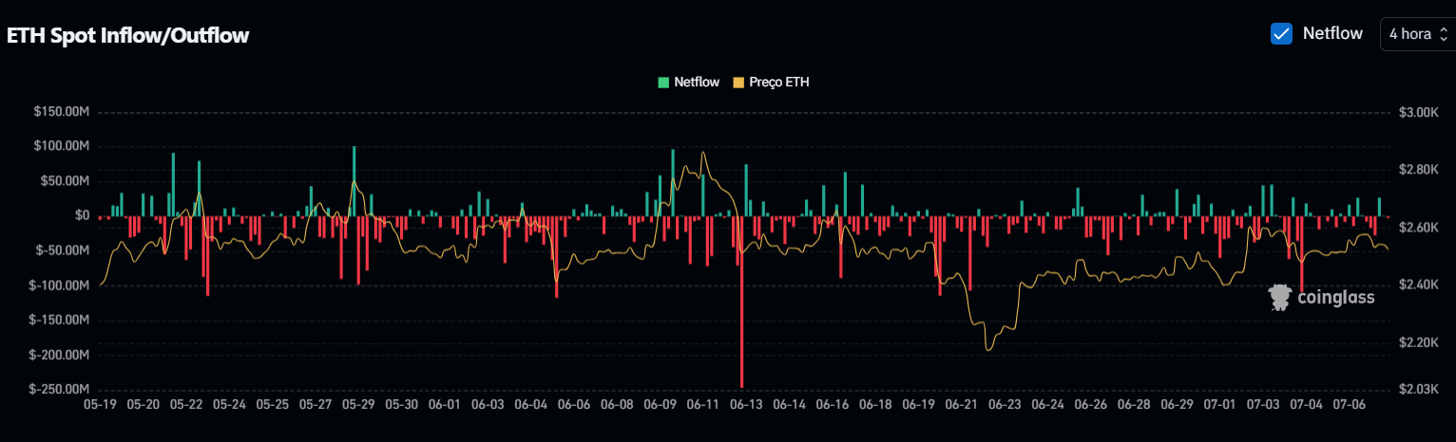Click the $-150.00M axis label
The height and width of the screenshot is (442, 1456).
59,321
